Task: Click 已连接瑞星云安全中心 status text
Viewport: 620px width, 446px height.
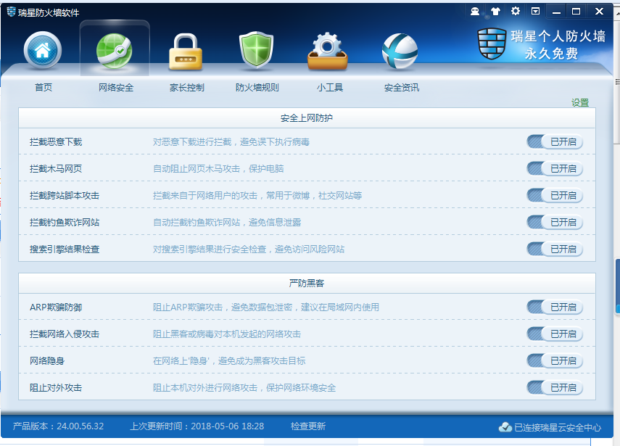Action: 558,427
